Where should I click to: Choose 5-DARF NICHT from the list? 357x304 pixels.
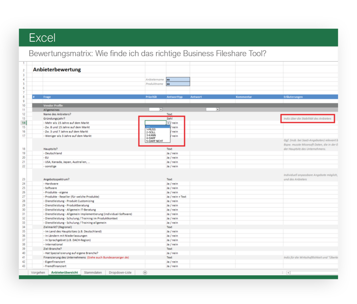pyautogui.click(x=155, y=141)
